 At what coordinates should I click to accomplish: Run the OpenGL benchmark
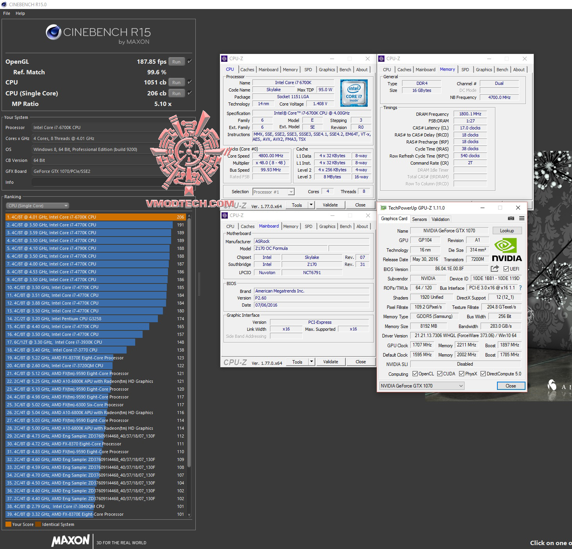click(x=176, y=62)
